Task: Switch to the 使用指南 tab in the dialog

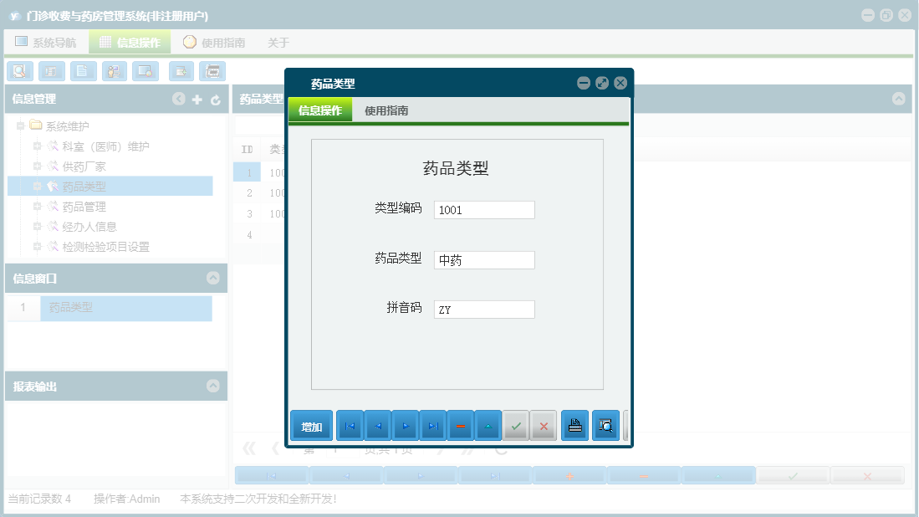Action: tap(384, 109)
